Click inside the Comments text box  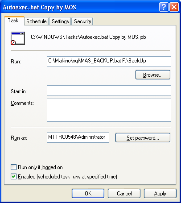[x=109, y=110]
